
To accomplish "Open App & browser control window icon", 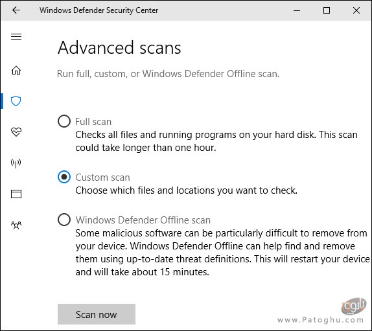I will (x=16, y=194).
